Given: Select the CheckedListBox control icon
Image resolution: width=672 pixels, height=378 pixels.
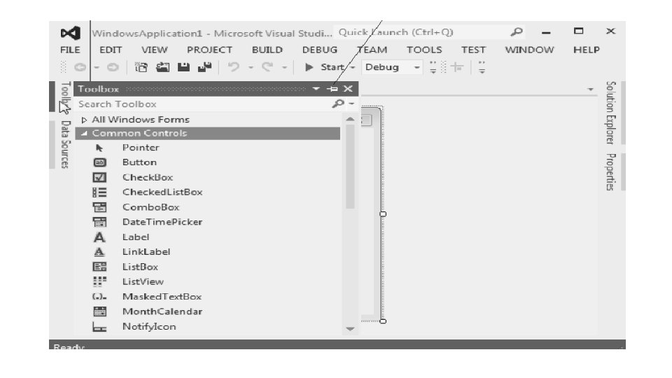Looking at the screenshot, I should (x=99, y=192).
